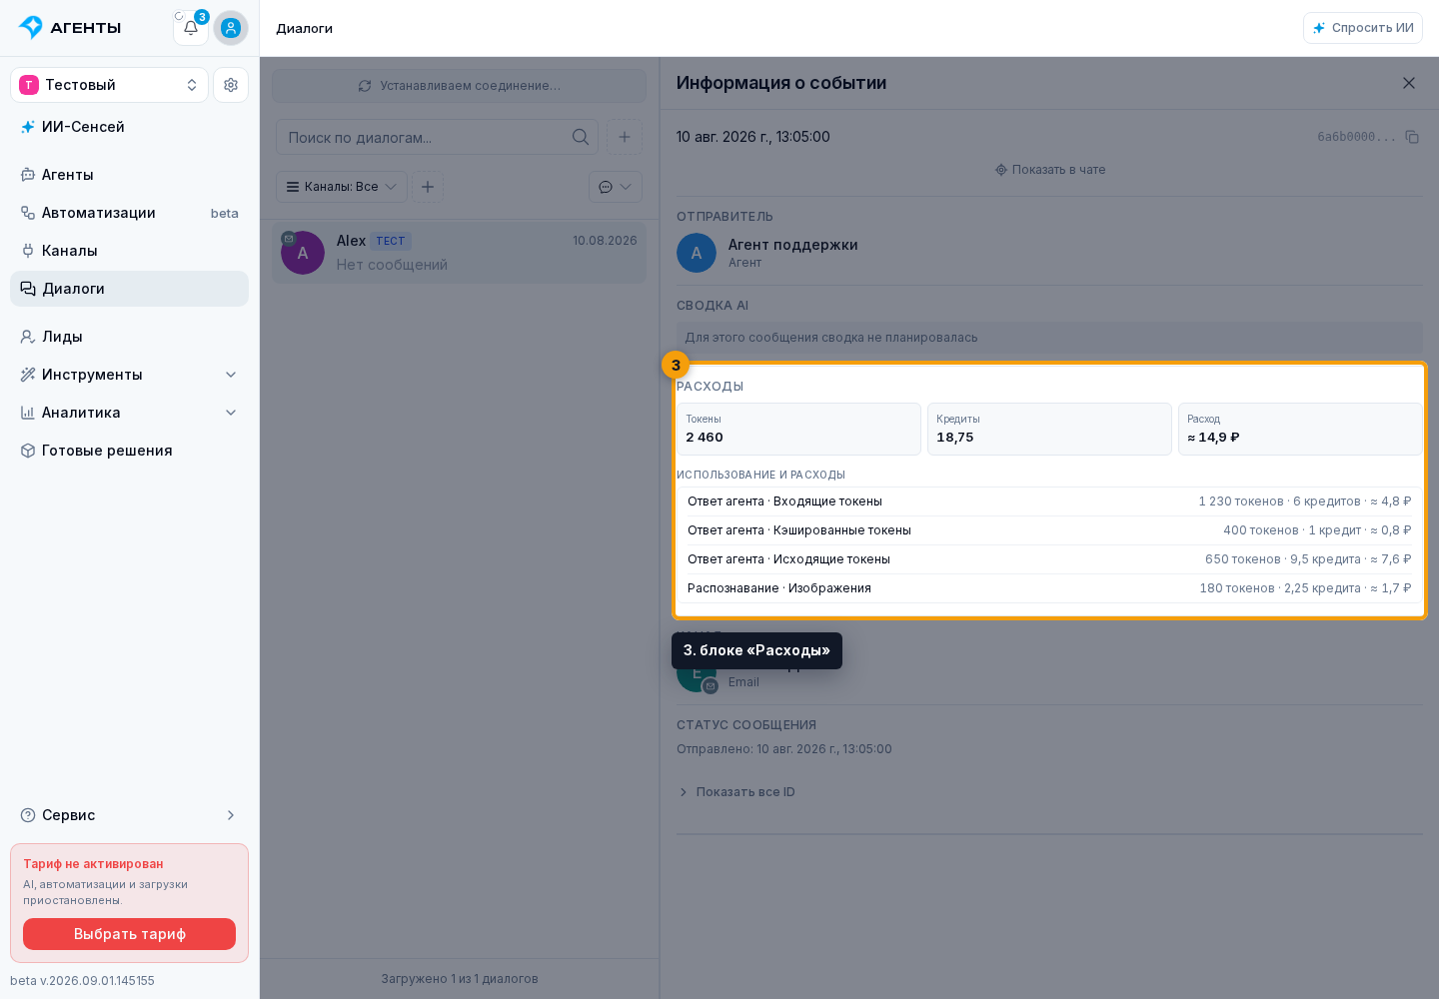
Task: Click the Устанавливаем соединение status bar
Action: (x=460, y=86)
